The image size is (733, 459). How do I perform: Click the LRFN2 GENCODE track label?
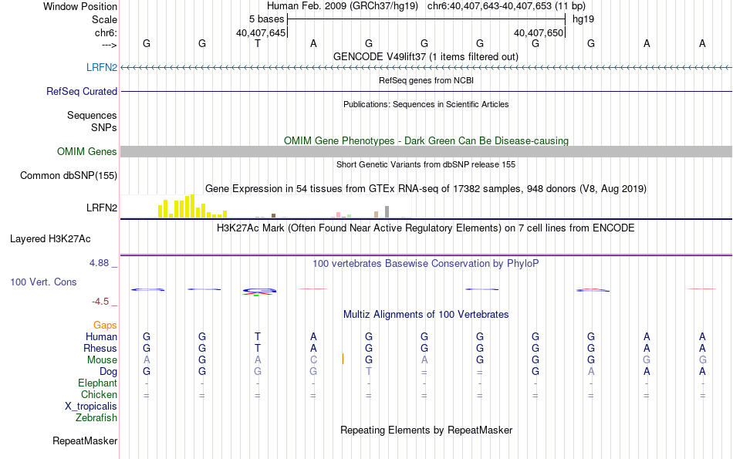pos(101,67)
